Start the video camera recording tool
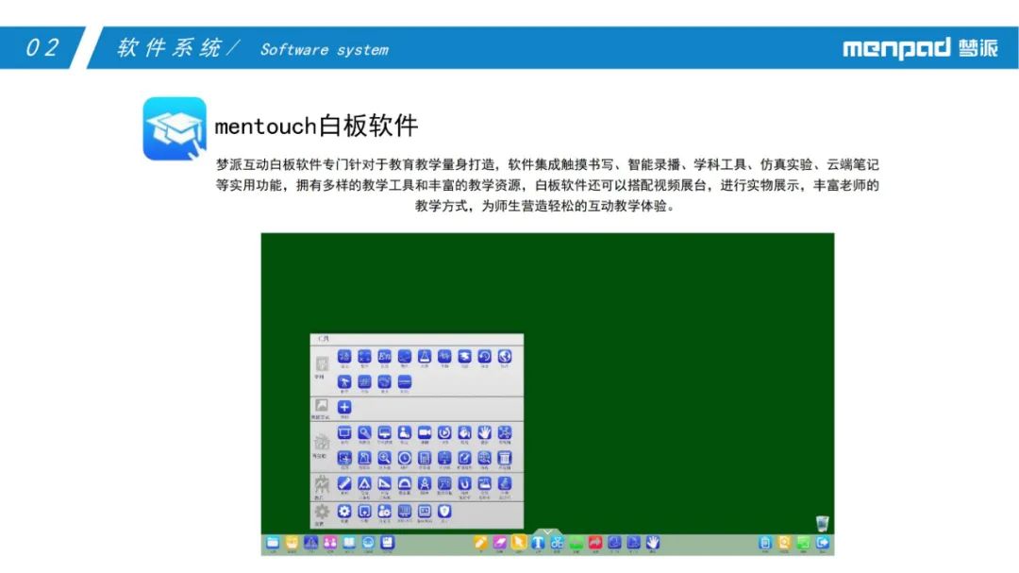Viewport: 1019px width, 573px height. tap(425, 433)
